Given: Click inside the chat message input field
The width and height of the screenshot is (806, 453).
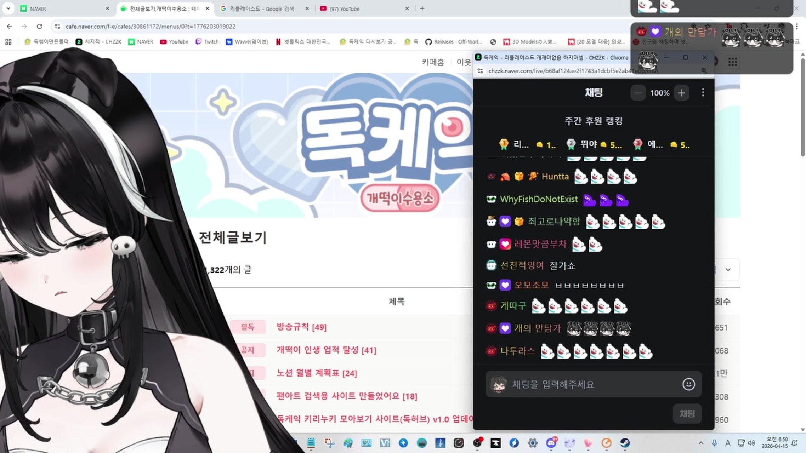Looking at the screenshot, I should (584, 384).
